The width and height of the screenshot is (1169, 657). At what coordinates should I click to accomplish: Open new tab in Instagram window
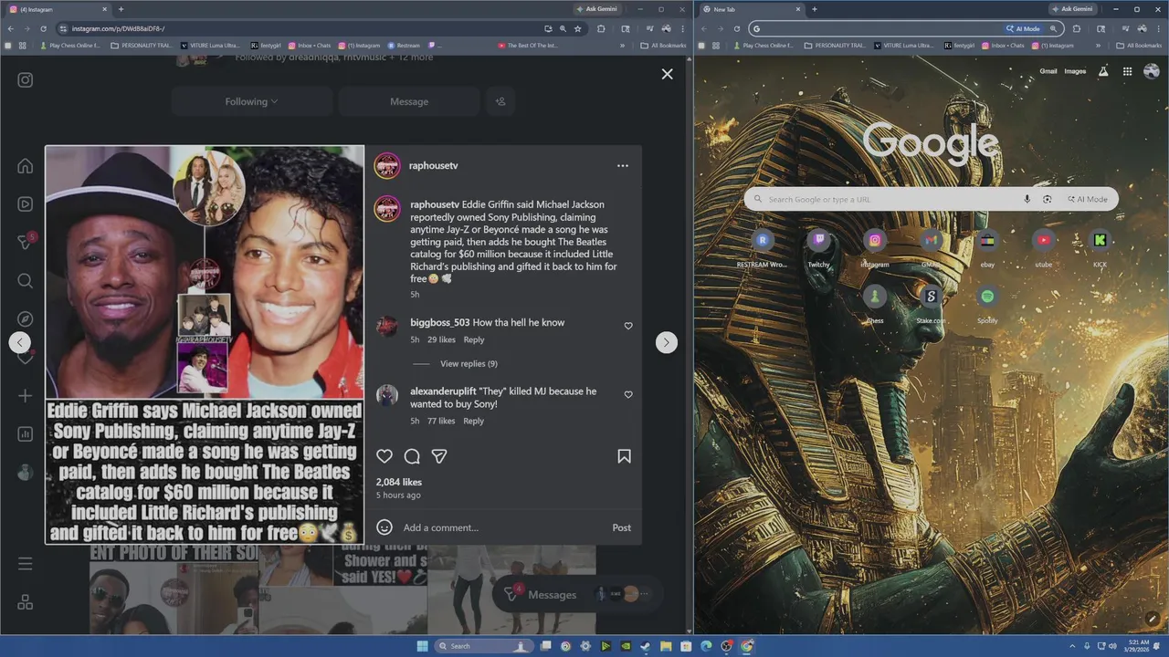(x=121, y=9)
